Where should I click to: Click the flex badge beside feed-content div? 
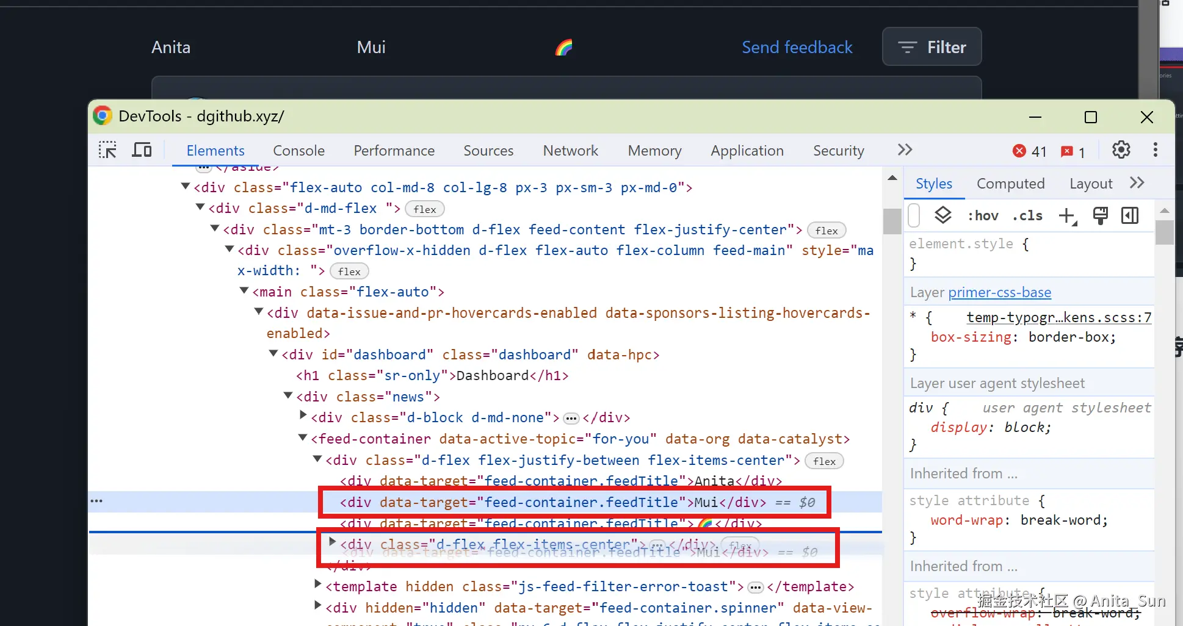click(x=827, y=231)
